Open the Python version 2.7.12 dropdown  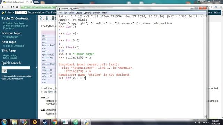[21, 12]
